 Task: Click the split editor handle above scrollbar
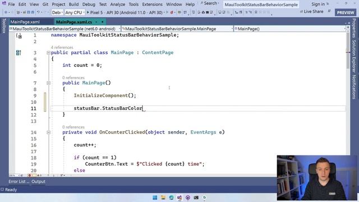click(348, 27)
